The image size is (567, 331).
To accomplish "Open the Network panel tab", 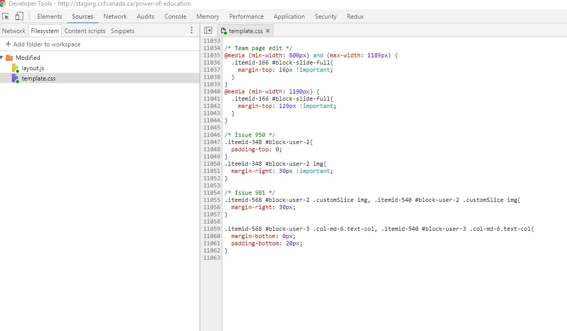I will 115,17.
